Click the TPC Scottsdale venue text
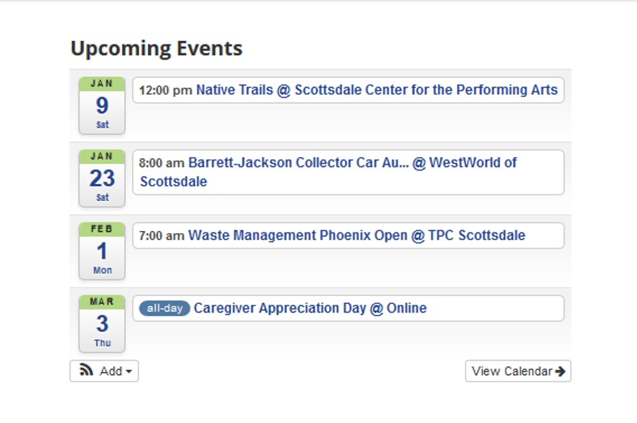637x423 pixels. [x=476, y=235]
